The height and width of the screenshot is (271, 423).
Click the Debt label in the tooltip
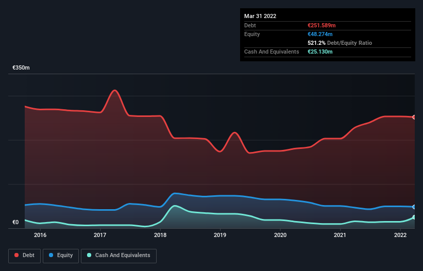(250, 25)
